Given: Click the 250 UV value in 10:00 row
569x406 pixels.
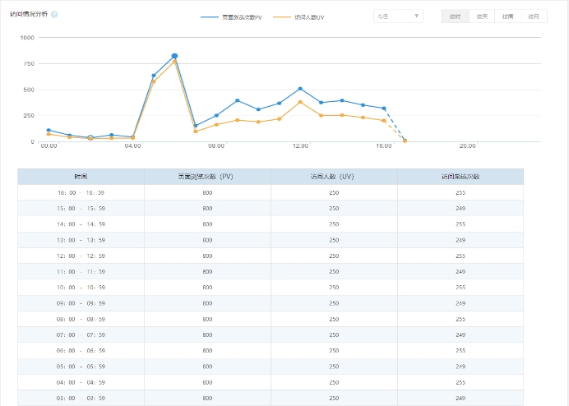Looking at the screenshot, I should [334, 288].
